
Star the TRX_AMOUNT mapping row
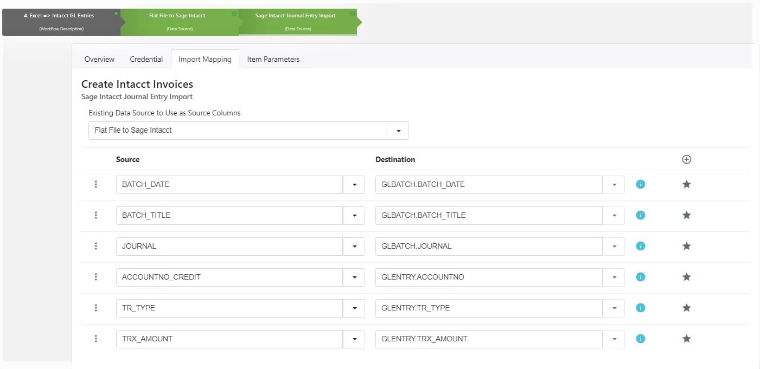[686, 339]
